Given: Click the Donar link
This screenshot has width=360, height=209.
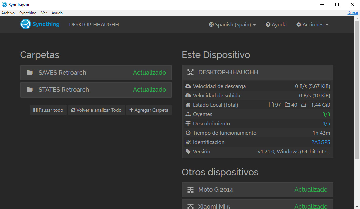Looking at the screenshot, I should (353, 13).
